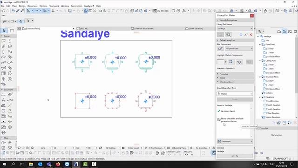
Task: Toggle the Grid Snap icon in the toolbar
Action: coord(53,11)
